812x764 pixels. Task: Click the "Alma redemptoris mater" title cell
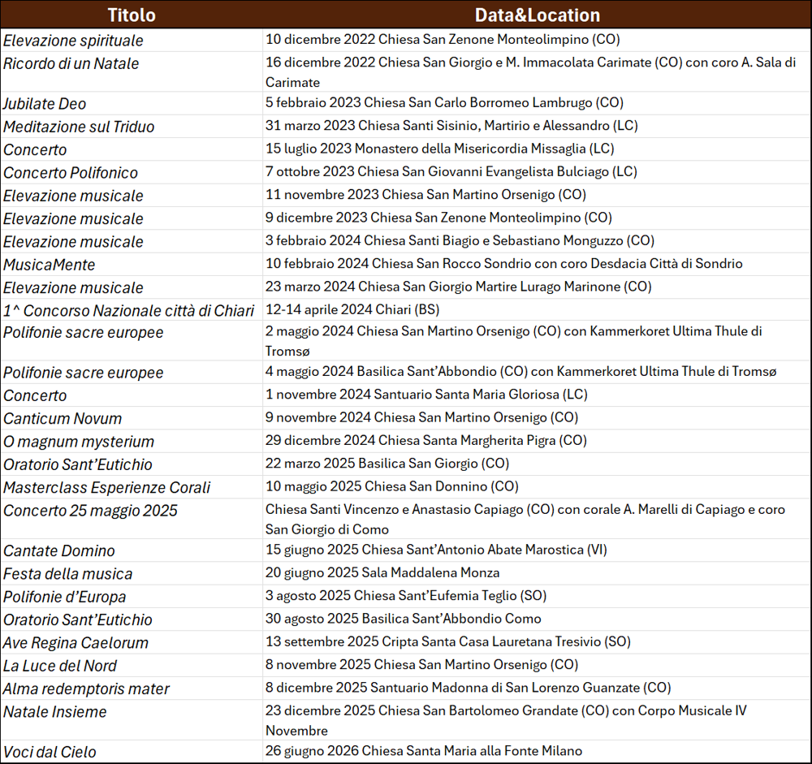coord(132,688)
